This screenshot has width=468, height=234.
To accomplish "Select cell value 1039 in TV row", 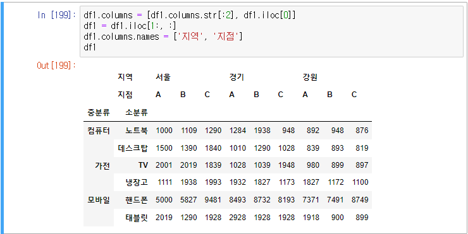I will point(262,165).
